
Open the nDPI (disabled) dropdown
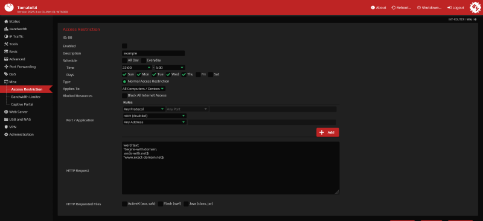(155, 116)
